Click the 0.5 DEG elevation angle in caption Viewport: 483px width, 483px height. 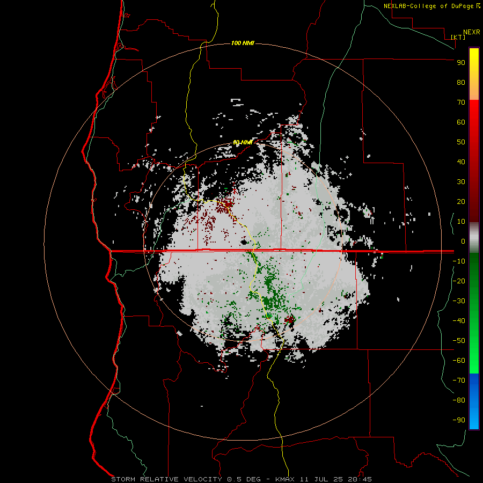point(244,479)
